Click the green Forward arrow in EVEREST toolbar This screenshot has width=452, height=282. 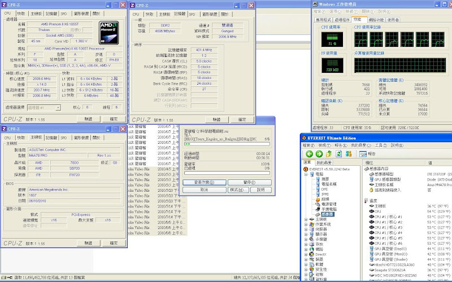click(319, 154)
